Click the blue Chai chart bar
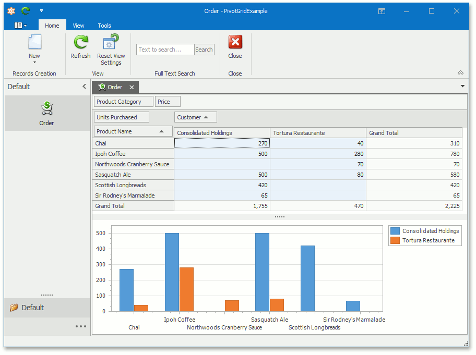476x355 pixels. [x=127, y=290]
